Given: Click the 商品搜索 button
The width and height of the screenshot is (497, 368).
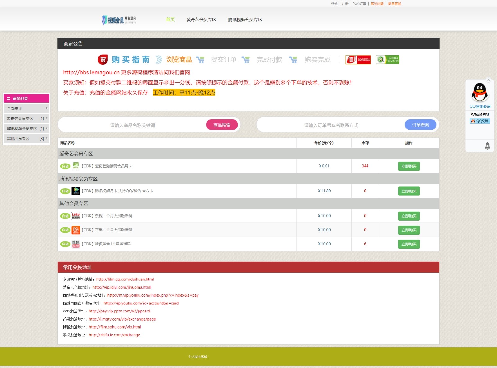Looking at the screenshot, I should [x=222, y=125].
